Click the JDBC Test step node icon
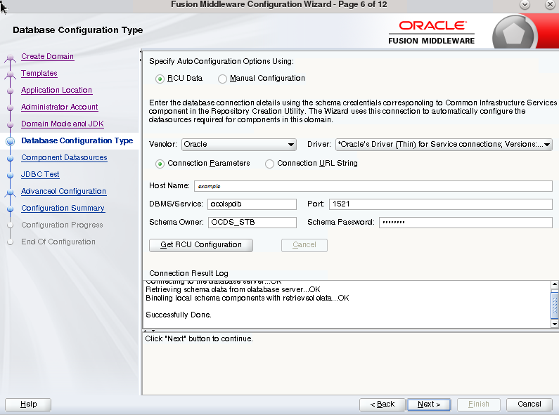The width and height of the screenshot is (559, 415). pyautogui.click(x=11, y=175)
